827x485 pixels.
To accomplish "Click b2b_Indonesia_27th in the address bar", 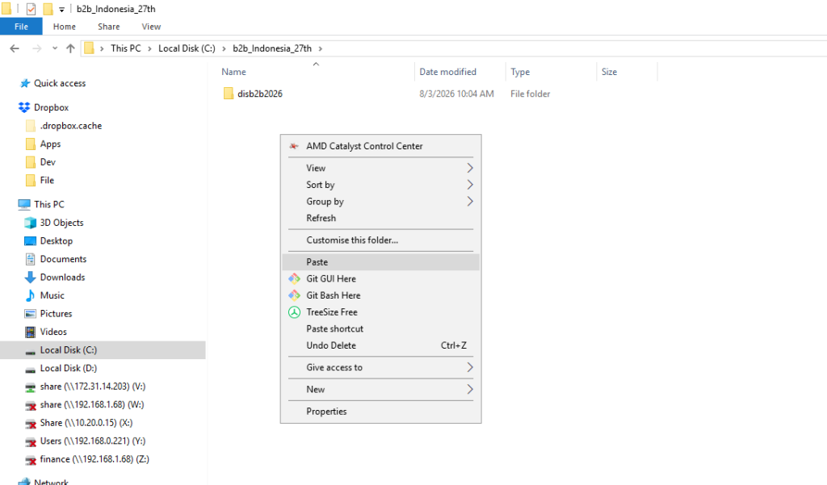I will 272,48.
